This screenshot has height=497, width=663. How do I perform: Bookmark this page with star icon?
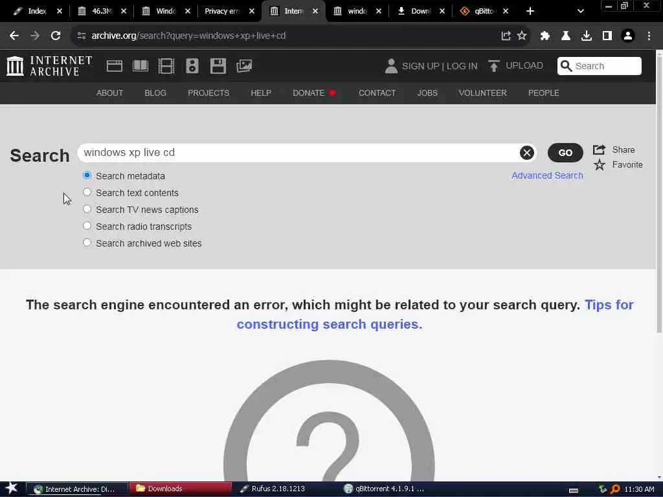click(x=523, y=36)
